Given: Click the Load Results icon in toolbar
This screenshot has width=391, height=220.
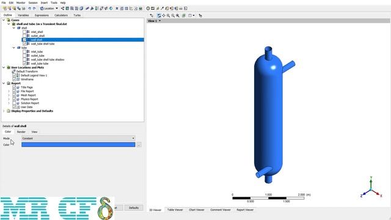Looking at the screenshot, I should (x=4, y=9).
